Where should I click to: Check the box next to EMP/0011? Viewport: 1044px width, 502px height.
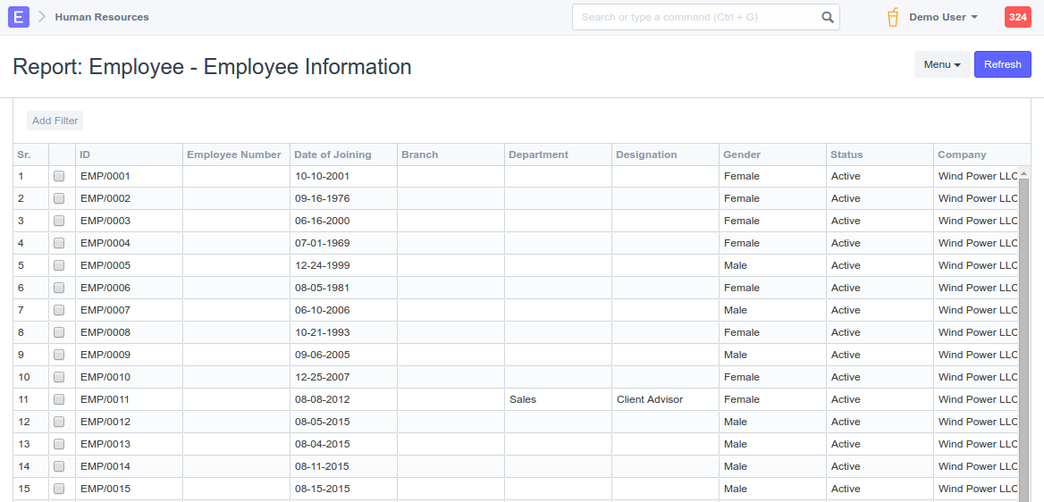[59, 400]
